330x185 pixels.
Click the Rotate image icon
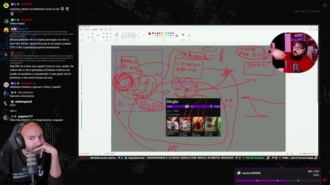[x=92, y=34]
